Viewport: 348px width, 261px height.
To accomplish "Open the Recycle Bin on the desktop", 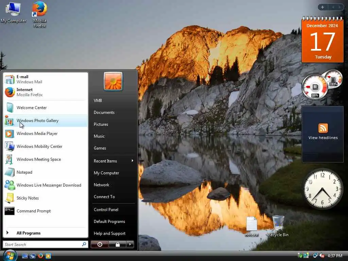I will pos(278,226).
